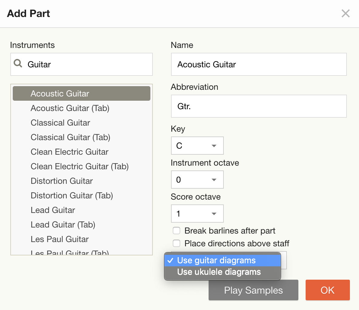This screenshot has height=310, width=359.
Task: Confirm Use guitar diagrams selection
Action: 216,260
